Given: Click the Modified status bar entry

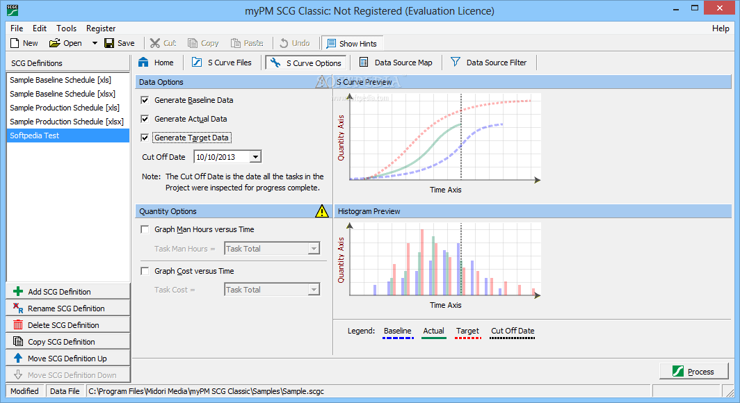Looking at the screenshot, I should pyautogui.click(x=24, y=390).
